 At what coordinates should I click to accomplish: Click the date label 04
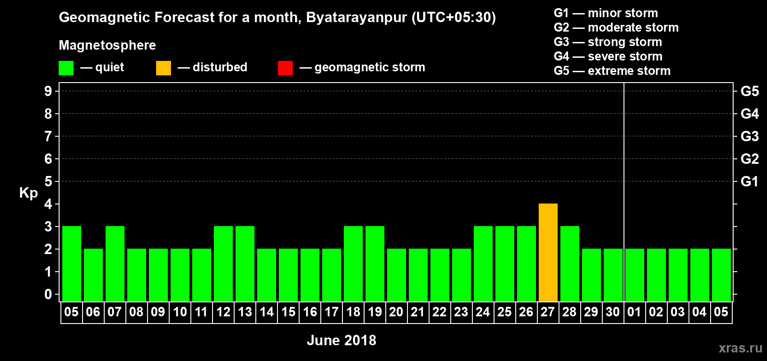point(699,312)
